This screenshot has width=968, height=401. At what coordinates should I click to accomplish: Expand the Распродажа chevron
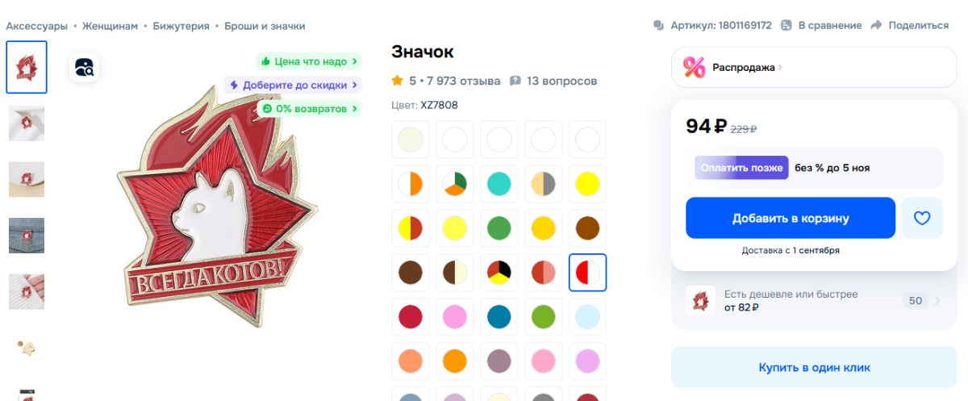click(x=780, y=68)
